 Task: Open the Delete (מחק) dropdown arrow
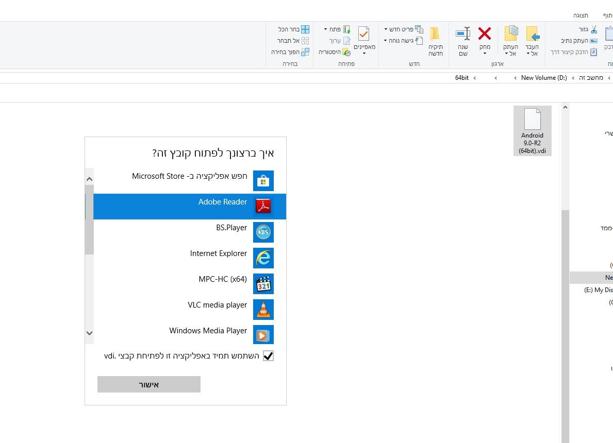point(485,54)
